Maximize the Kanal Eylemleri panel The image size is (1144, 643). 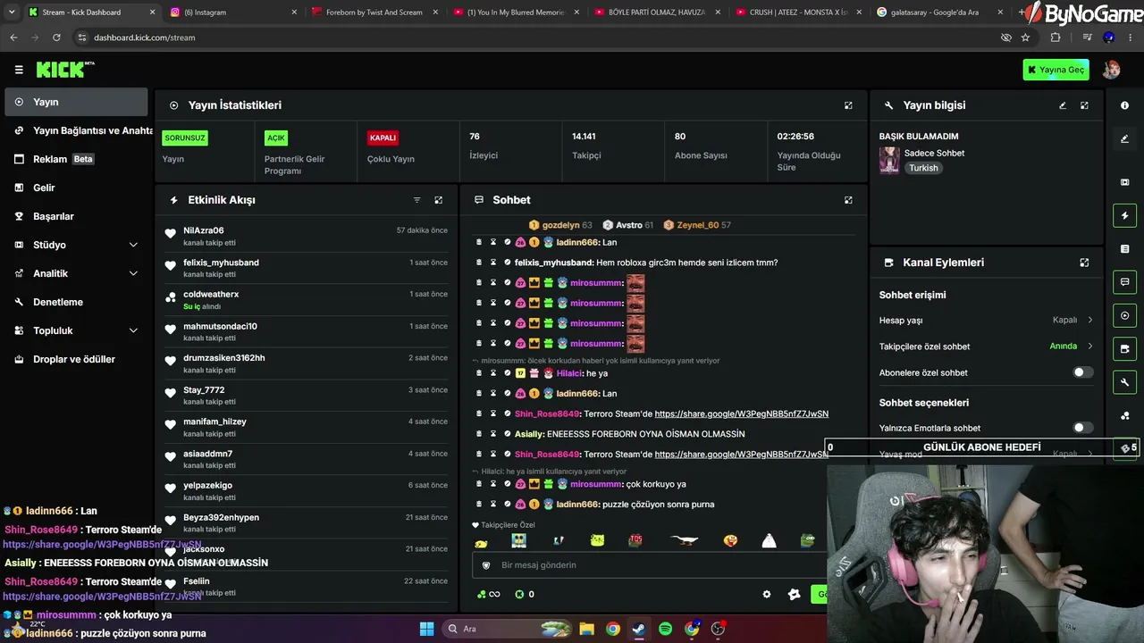click(x=1084, y=263)
